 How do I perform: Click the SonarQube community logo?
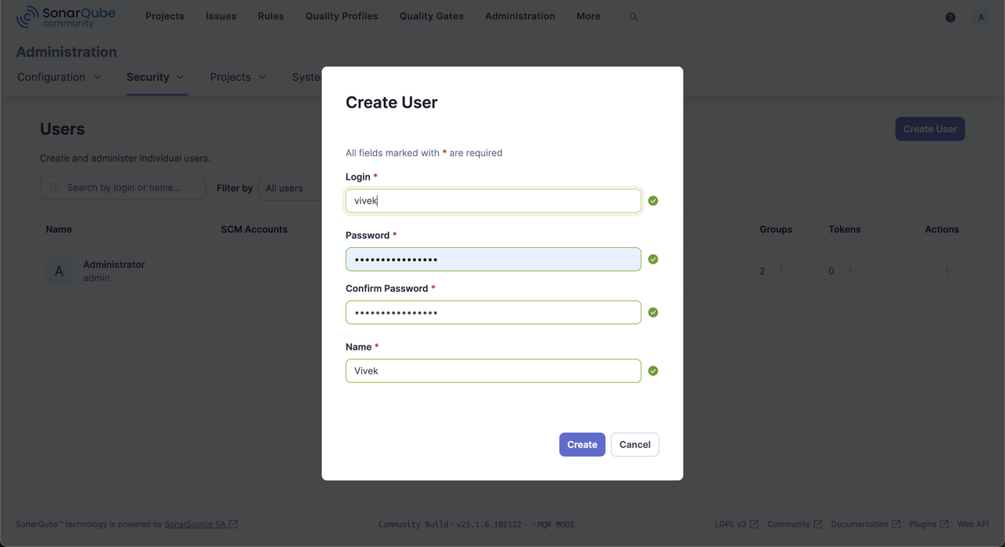pyautogui.click(x=66, y=16)
